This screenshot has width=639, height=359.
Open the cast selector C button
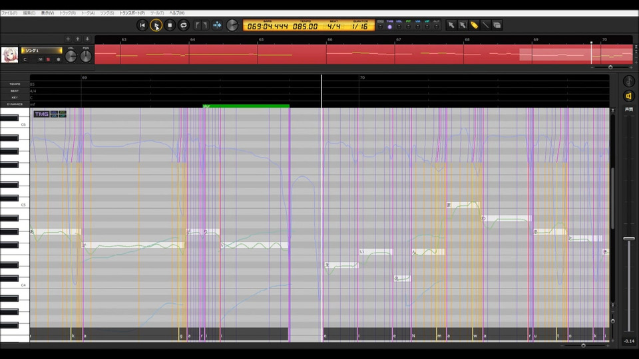pyautogui.click(x=25, y=59)
